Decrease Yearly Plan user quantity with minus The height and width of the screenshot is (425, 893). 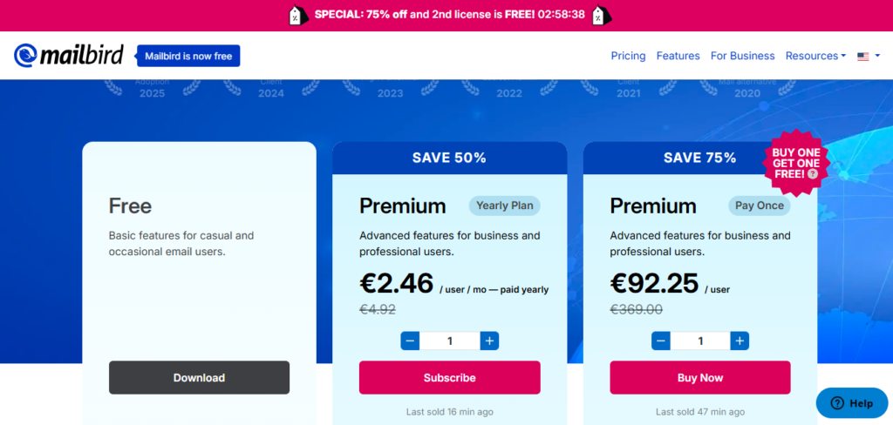click(411, 341)
